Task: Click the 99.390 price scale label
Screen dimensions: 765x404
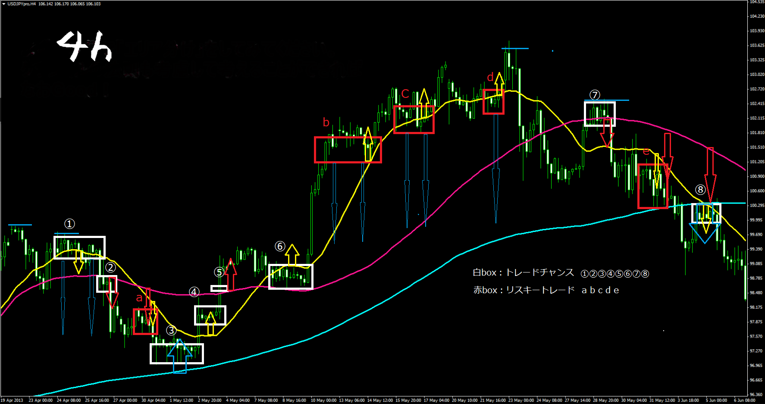Action: coord(756,249)
